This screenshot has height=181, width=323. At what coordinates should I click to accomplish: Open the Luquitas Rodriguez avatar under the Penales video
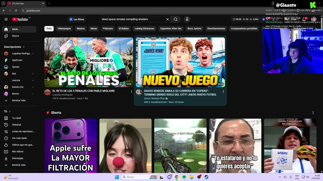click(x=47, y=92)
